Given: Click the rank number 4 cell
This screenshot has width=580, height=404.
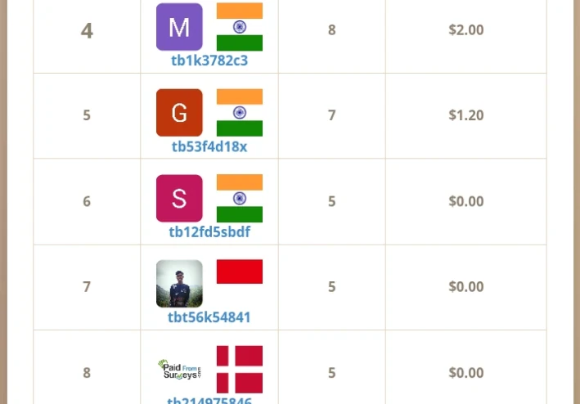Looking at the screenshot, I should click(87, 31).
